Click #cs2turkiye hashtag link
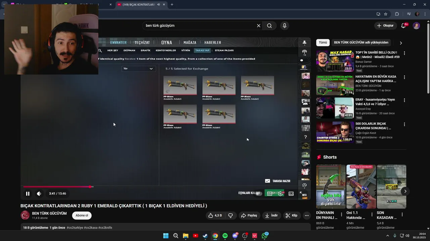Image resolution: width=430 pixels, height=241 pixels. coord(75,228)
